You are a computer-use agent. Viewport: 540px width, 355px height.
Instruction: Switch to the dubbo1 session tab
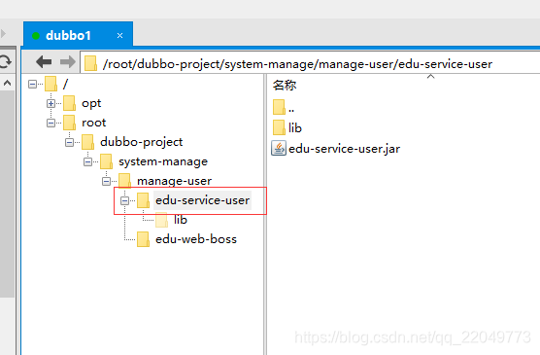(x=78, y=35)
